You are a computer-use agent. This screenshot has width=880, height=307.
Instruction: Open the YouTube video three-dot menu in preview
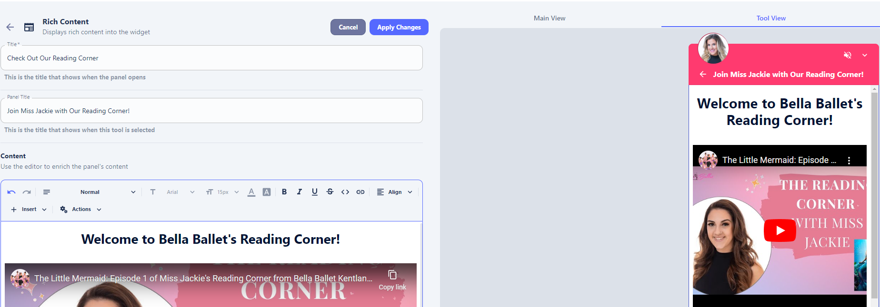click(849, 161)
